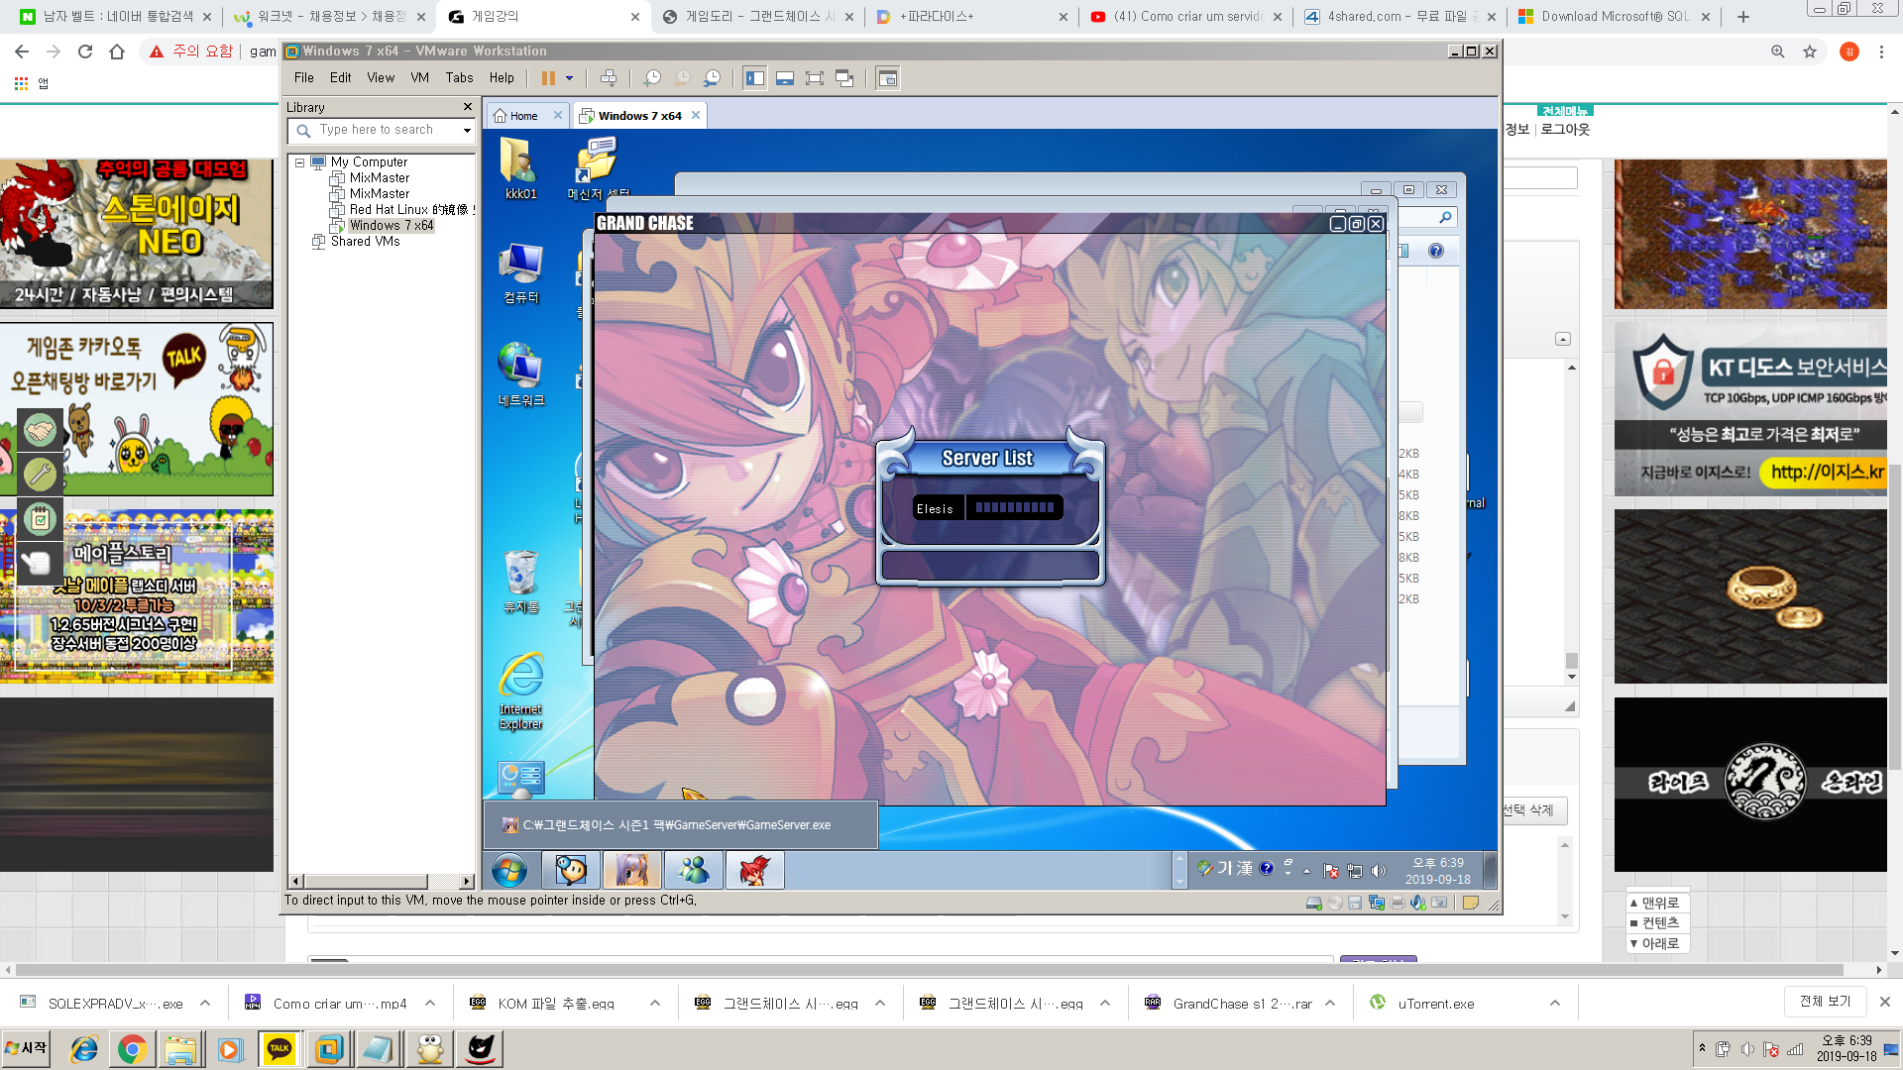Click the purple-haired GameServer guest taskbar icon
The height and width of the screenshot is (1070, 1903).
pyautogui.click(x=632, y=871)
